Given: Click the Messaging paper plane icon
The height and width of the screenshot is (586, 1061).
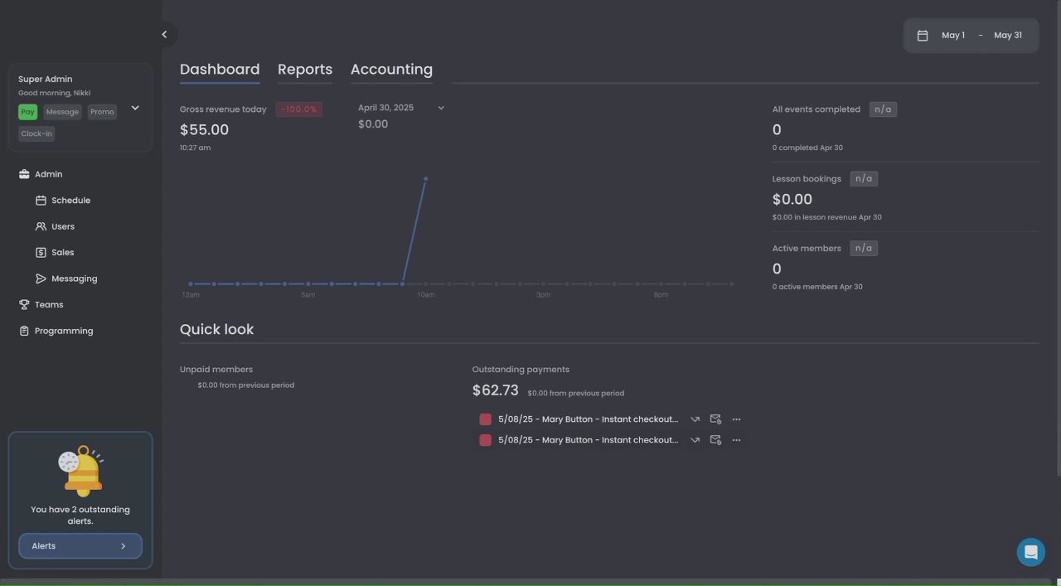Looking at the screenshot, I should pos(41,278).
